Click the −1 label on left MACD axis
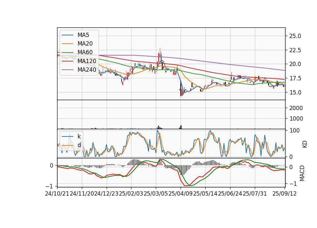The height and width of the screenshot is (228, 317). pos(49,186)
